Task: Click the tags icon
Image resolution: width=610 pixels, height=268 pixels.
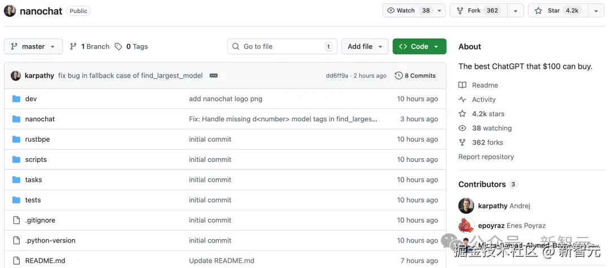Action: click(x=118, y=47)
